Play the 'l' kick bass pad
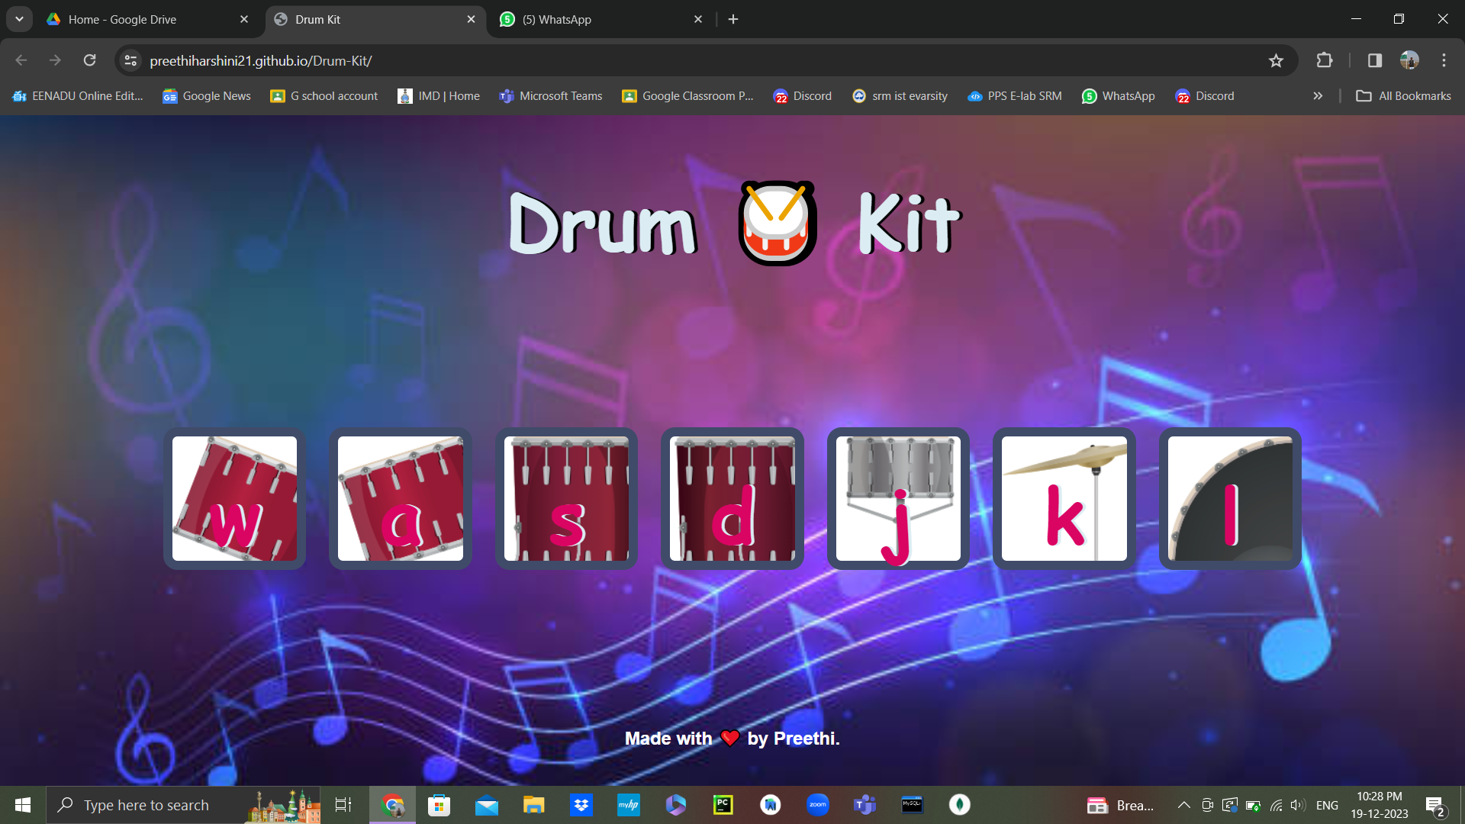This screenshot has width=1465, height=824. pyautogui.click(x=1230, y=498)
